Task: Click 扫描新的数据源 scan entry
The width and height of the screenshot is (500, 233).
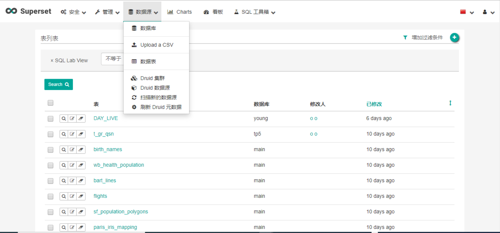Action: click(156, 98)
